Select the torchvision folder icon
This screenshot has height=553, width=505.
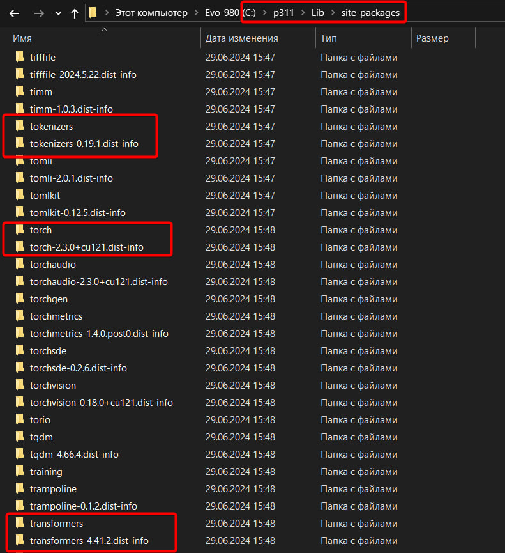pyautogui.click(x=20, y=385)
